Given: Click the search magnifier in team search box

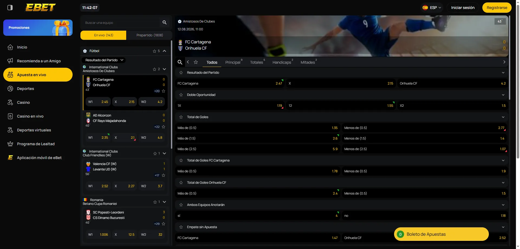Looking at the screenshot, I should coord(164,22).
